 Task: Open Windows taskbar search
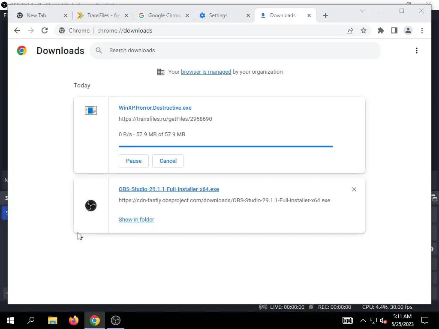click(x=31, y=320)
